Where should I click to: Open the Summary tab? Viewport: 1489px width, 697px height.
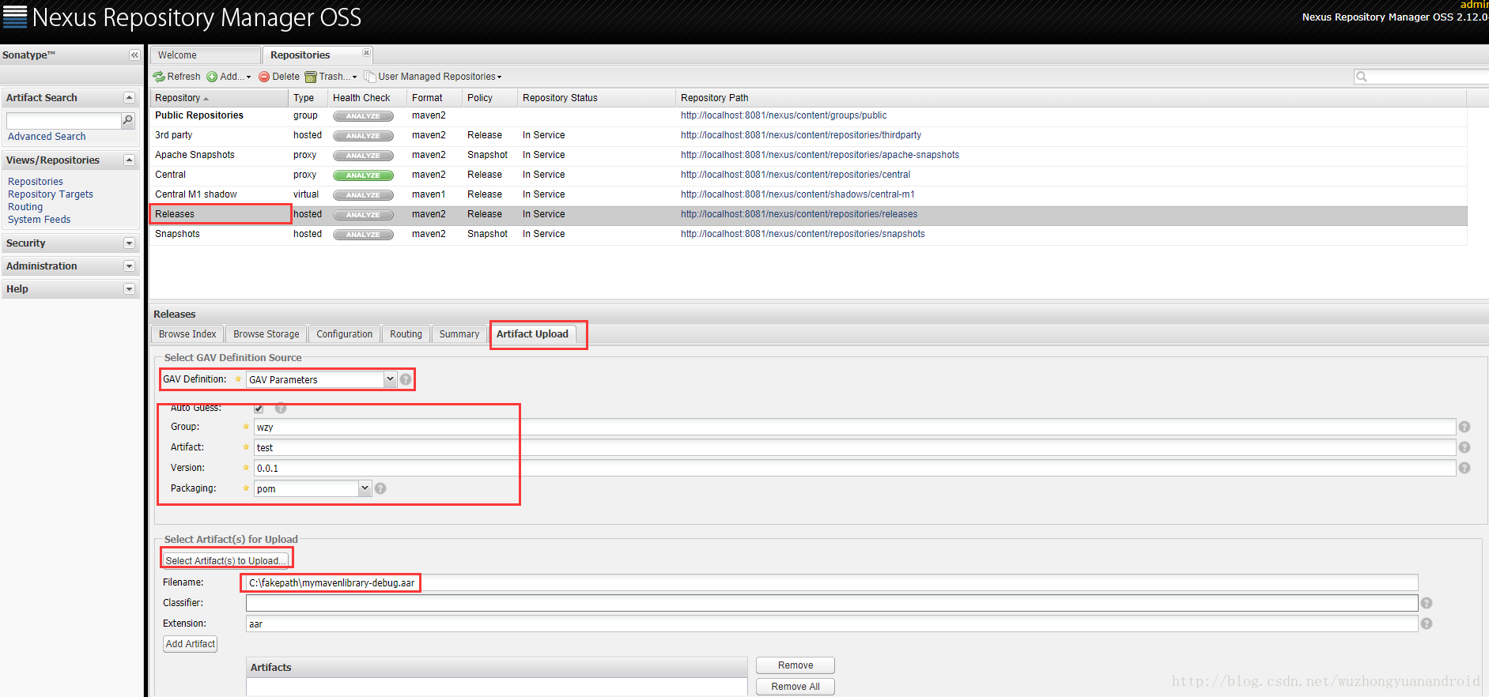459,334
